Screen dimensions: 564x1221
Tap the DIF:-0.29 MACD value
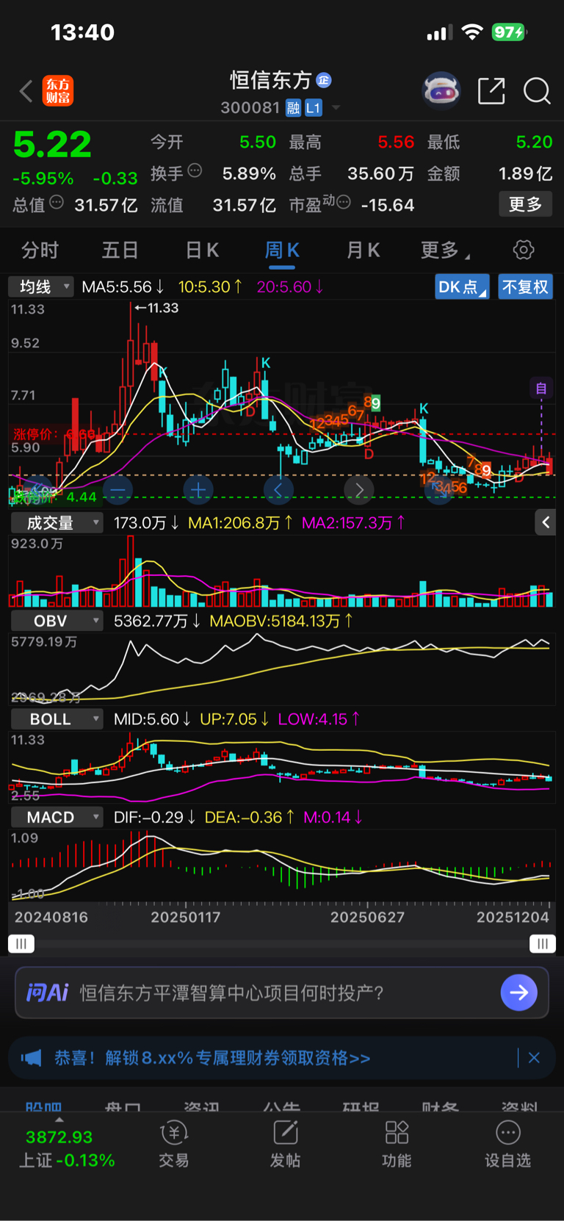tap(154, 817)
